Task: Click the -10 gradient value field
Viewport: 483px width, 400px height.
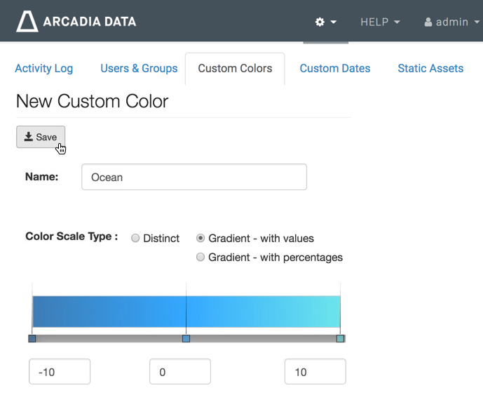Action: click(60, 372)
